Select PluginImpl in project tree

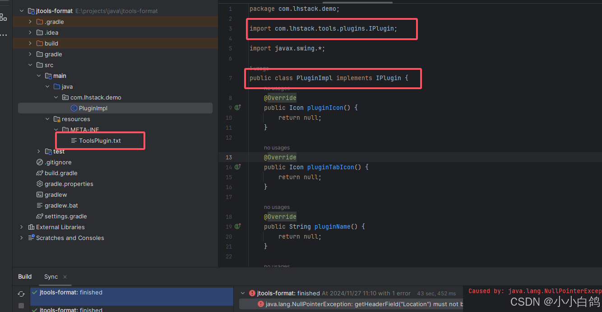[115, 108]
